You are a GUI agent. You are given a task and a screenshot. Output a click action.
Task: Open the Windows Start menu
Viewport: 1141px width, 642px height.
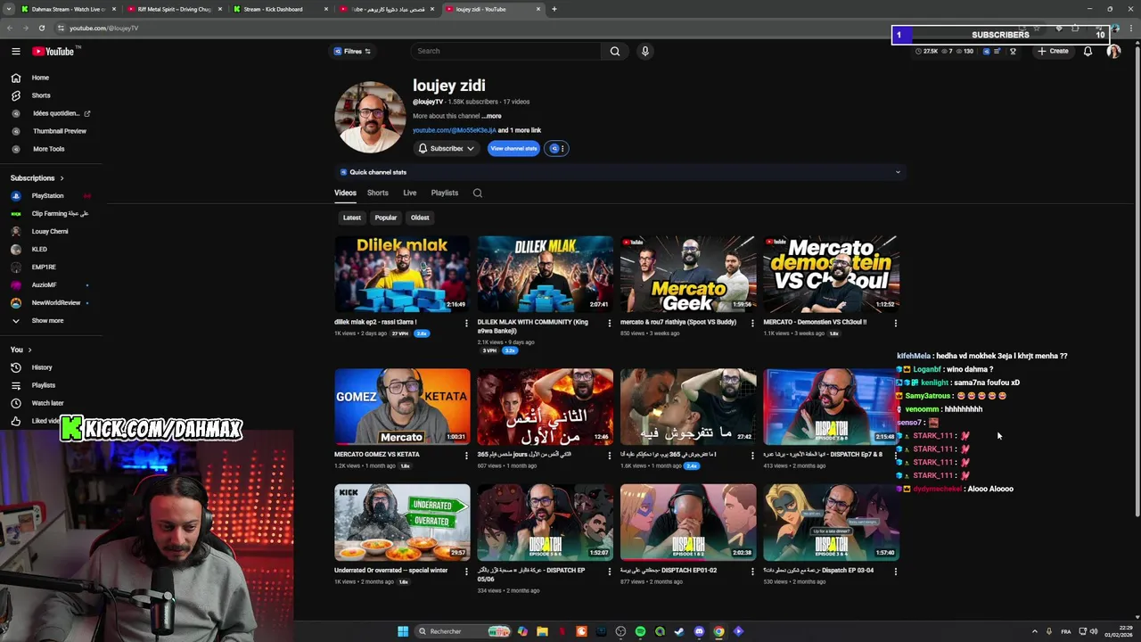(x=403, y=631)
